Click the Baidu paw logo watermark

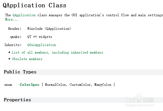click(x=140, y=99)
